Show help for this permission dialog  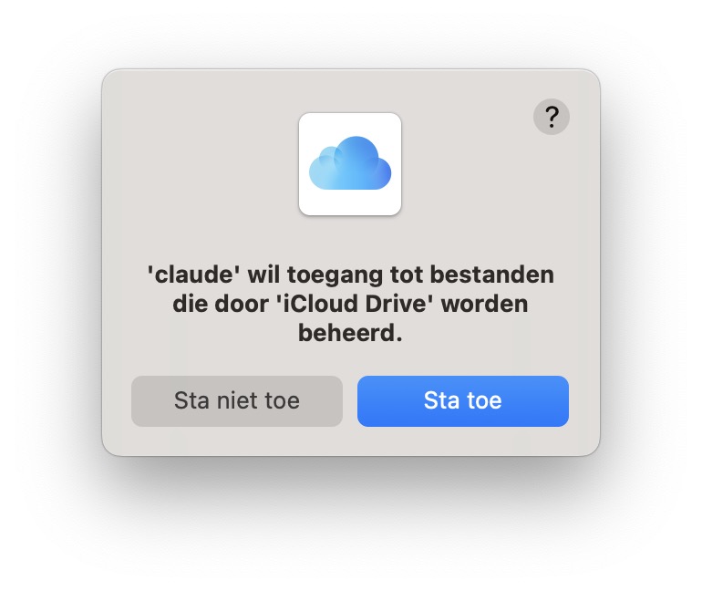click(552, 117)
